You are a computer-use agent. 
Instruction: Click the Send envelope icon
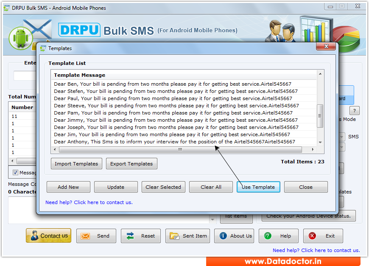[x=85, y=236]
